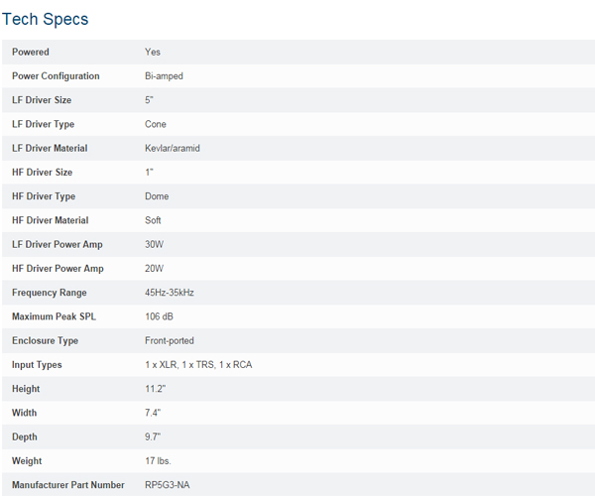Select the Dome value for HF Driver Type

click(x=157, y=196)
